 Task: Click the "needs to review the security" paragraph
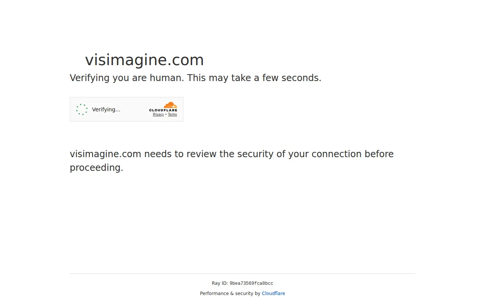tap(232, 161)
